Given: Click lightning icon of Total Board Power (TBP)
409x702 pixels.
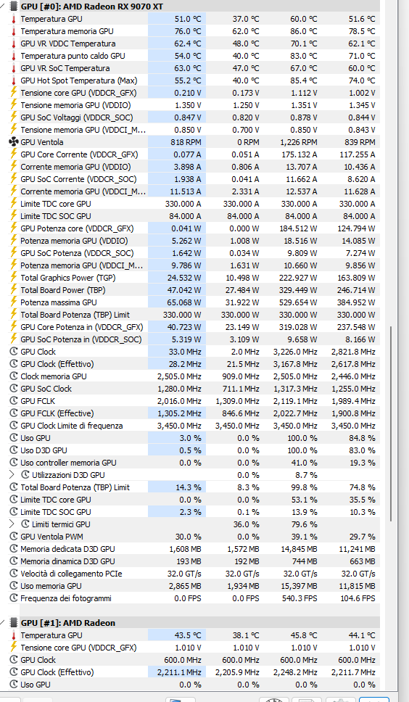Looking at the screenshot, I should pos(14,290).
